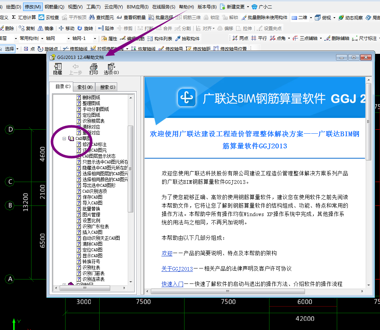The image size is (380, 330).
Task: Open 三点辅轴 dropdown arrow
Action: [x=321, y=38]
